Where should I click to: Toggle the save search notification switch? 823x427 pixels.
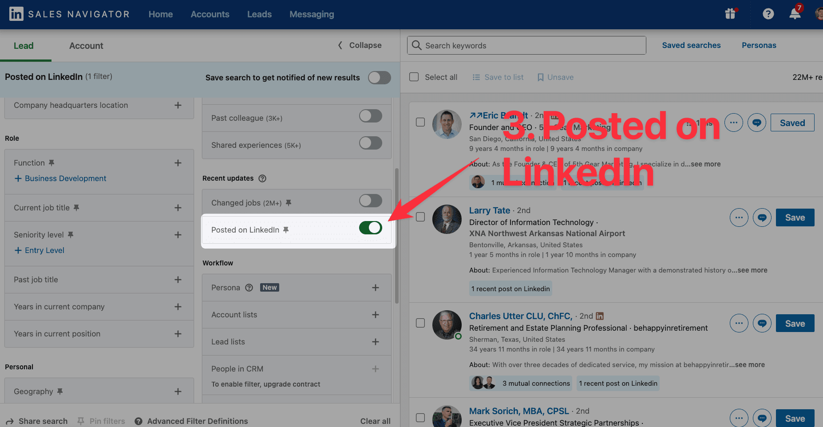(x=380, y=78)
